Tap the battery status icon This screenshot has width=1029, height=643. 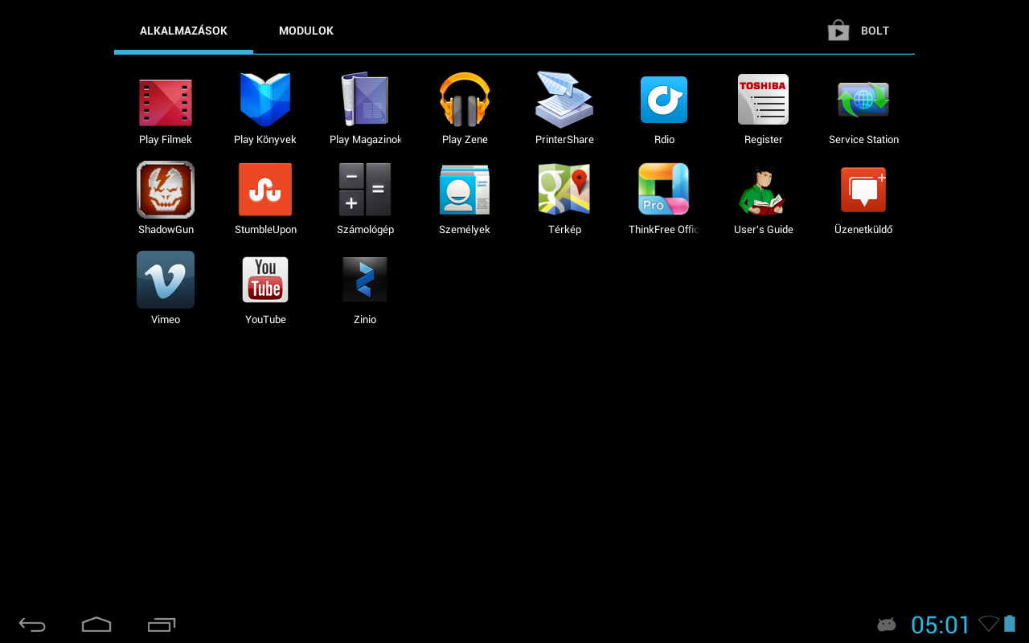click(x=1010, y=624)
